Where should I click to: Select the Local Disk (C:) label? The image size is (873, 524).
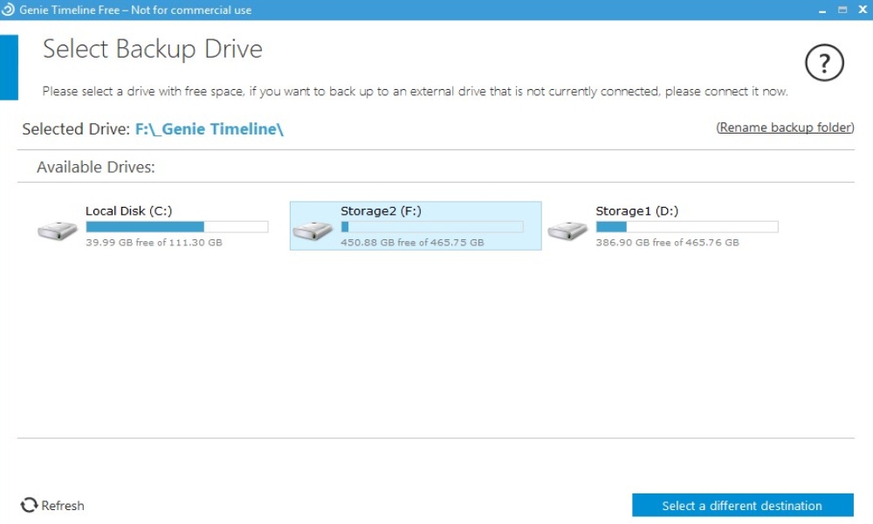[128, 211]
